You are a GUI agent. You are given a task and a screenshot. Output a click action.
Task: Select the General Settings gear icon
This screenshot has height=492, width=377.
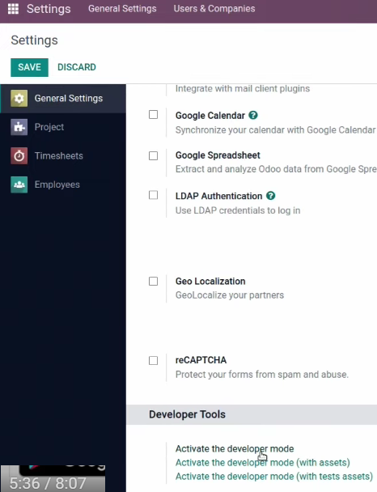19,99
